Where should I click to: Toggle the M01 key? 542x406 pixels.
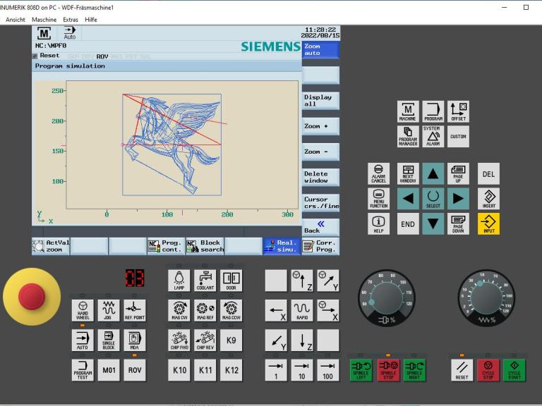(109, 370)
